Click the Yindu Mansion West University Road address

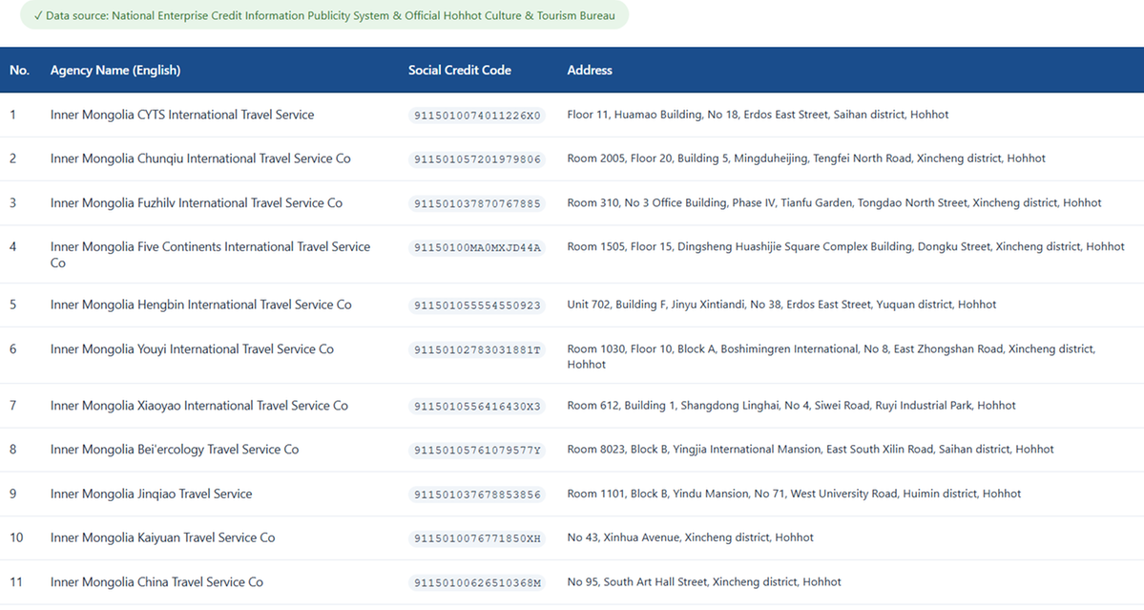point(794,494)
